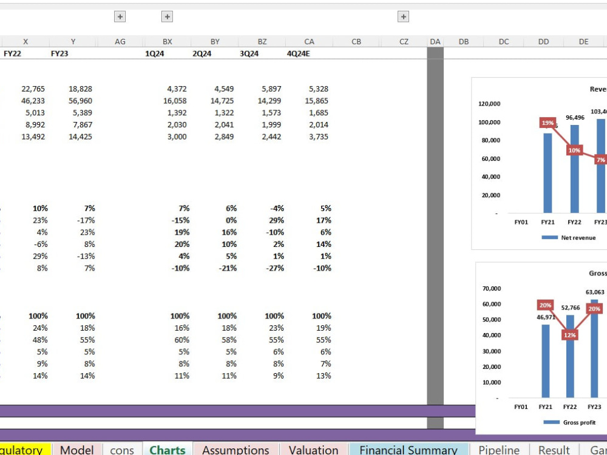Screen dimensions: 607x455
Task: Select the FY21 bar in gross profit chart
Action: (546, 361)
